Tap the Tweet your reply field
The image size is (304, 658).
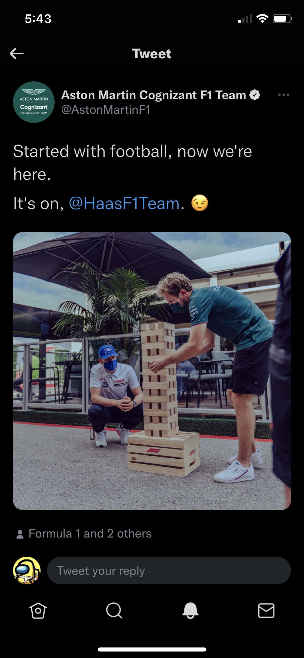[169, 570]
